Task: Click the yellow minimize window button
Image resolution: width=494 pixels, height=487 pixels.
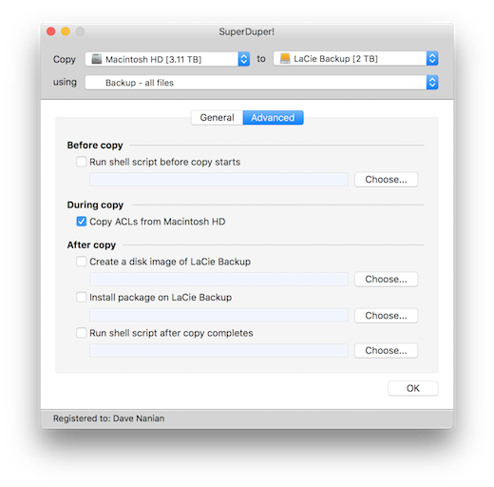Action: pyautogui.click(x=66, y=31)
